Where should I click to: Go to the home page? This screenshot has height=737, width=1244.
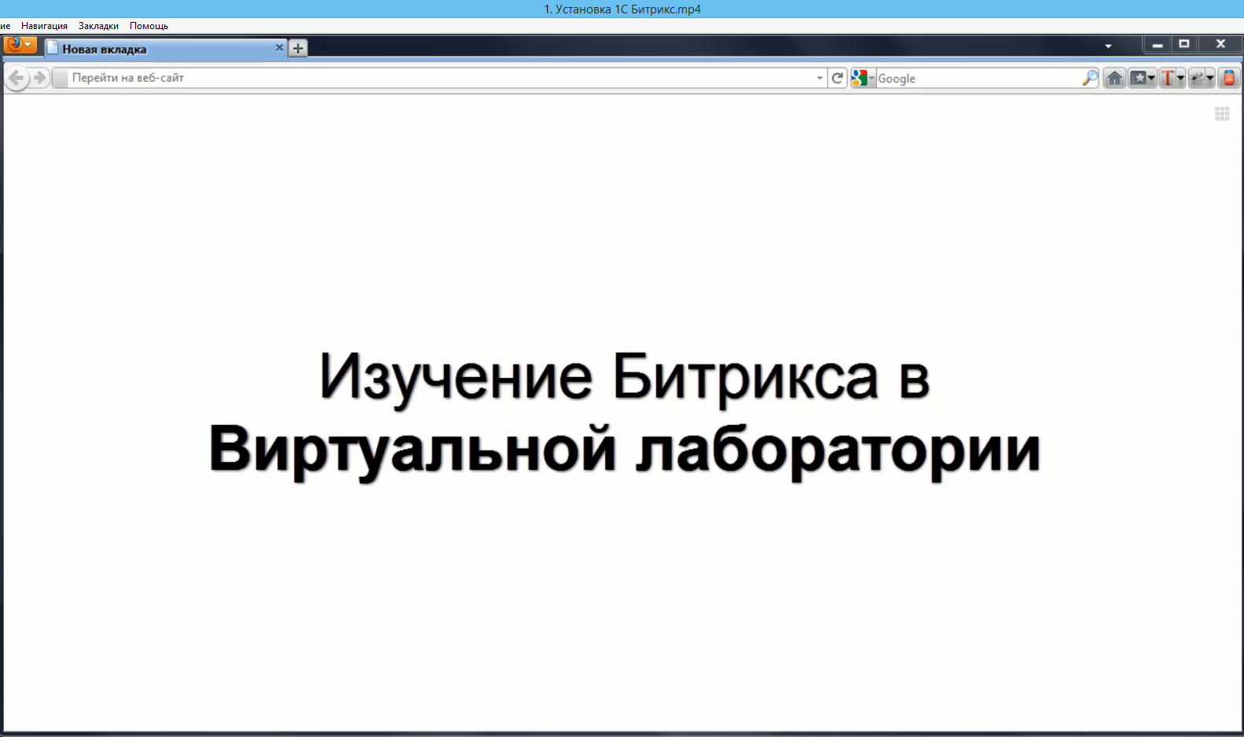tap(1114, 78)
